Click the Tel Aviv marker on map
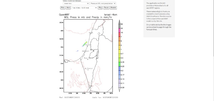Image resolution: width=214 pixels, height=101 pixels. [x=87, y=46]
